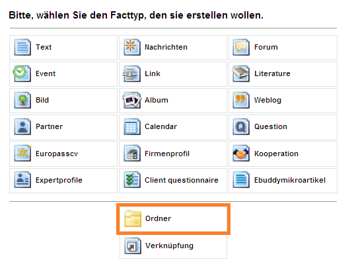Click the Partner person icon
The width and height of the screenshot is (352, 272).
point(22,126)
